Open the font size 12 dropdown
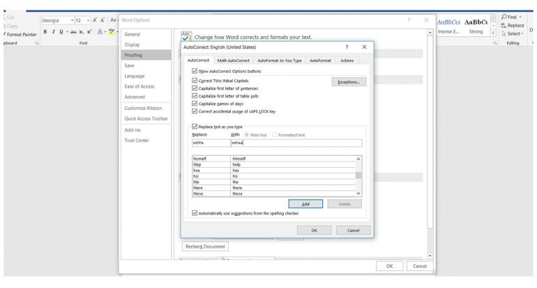537x288 pixels. (x=88, y=20)
